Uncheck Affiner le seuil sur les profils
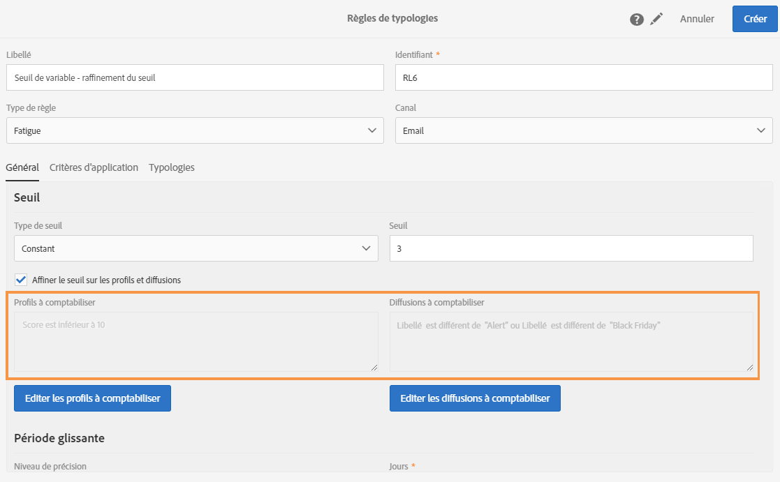The width and height of the screenshot is (780, 482). tap(21, 280)
